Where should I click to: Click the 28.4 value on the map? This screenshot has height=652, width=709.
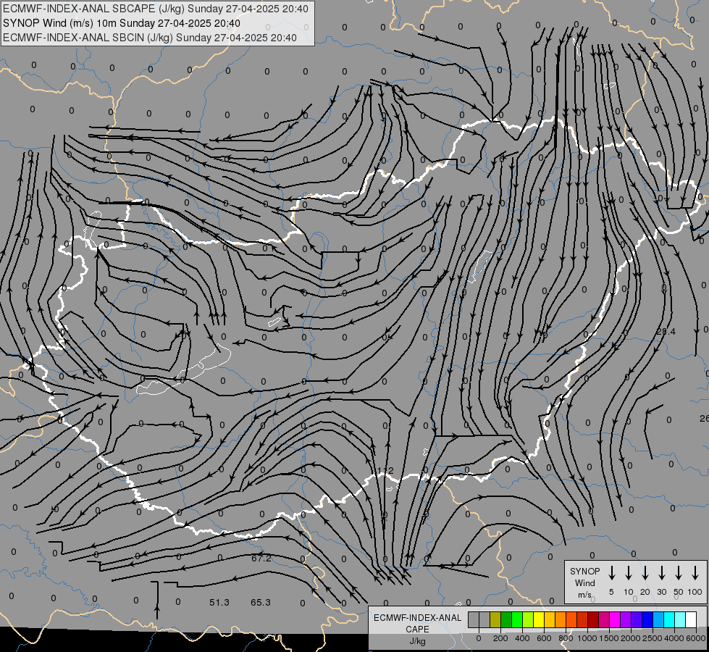pos(666,332)
